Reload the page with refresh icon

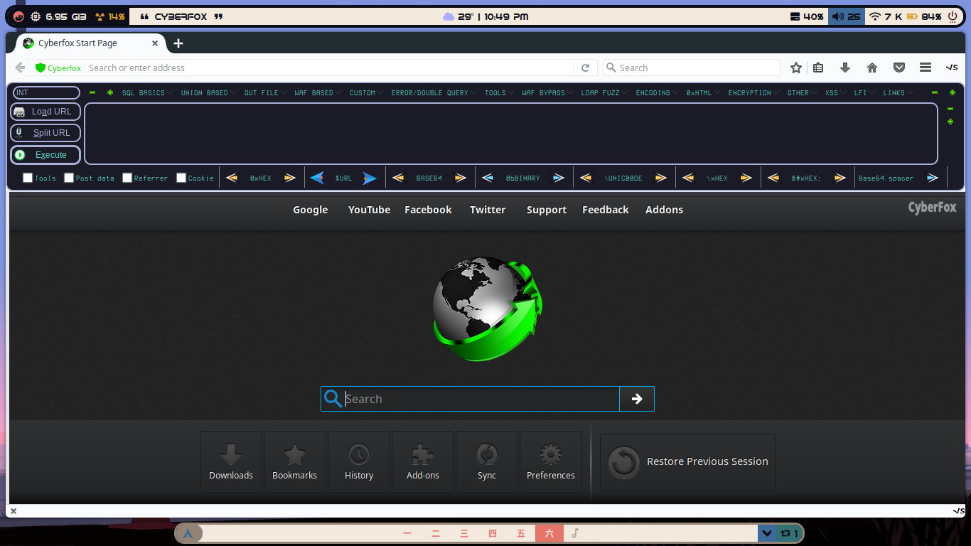click(586, 68)
